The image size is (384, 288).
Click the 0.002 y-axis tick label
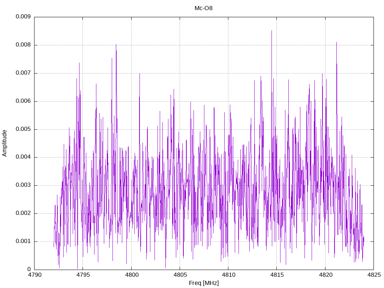(x=23, y=213)
